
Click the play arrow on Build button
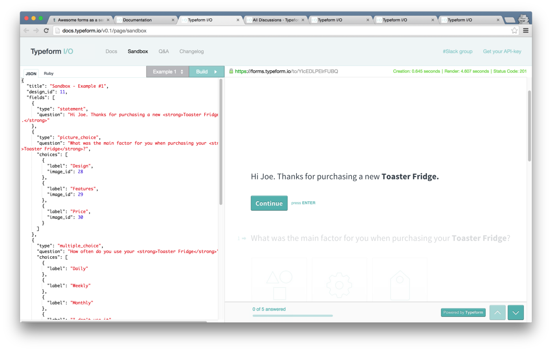215,72
